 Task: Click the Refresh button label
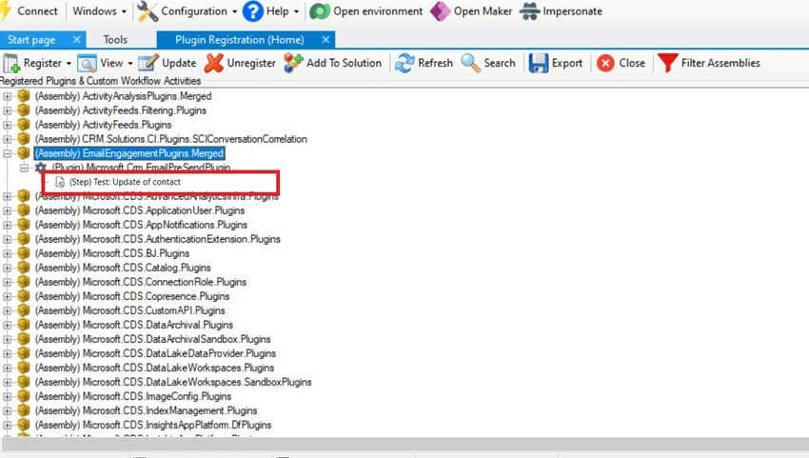pos(436,63)
